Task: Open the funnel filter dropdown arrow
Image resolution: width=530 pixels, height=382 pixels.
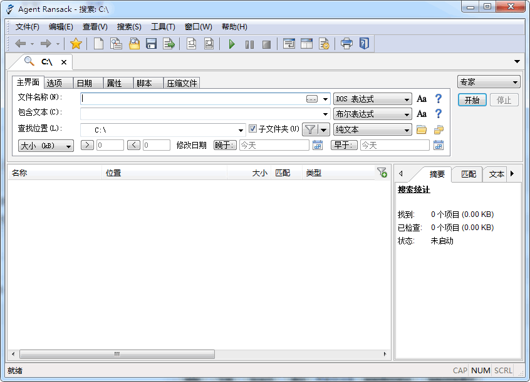Action: point(323,129)
